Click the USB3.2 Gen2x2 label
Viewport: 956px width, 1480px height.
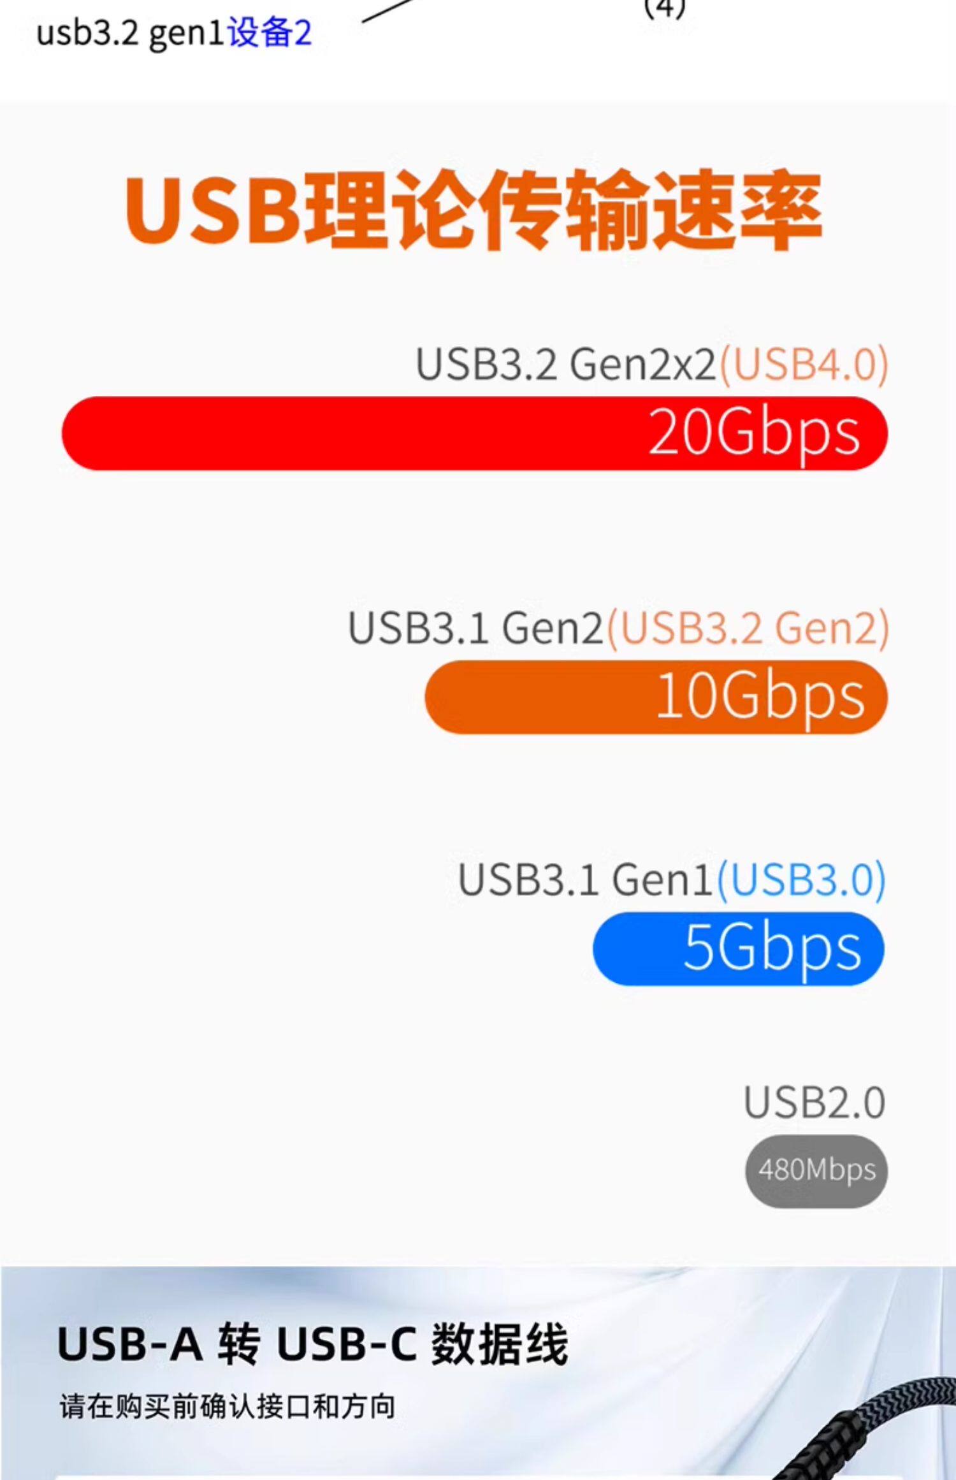point(566,365)
